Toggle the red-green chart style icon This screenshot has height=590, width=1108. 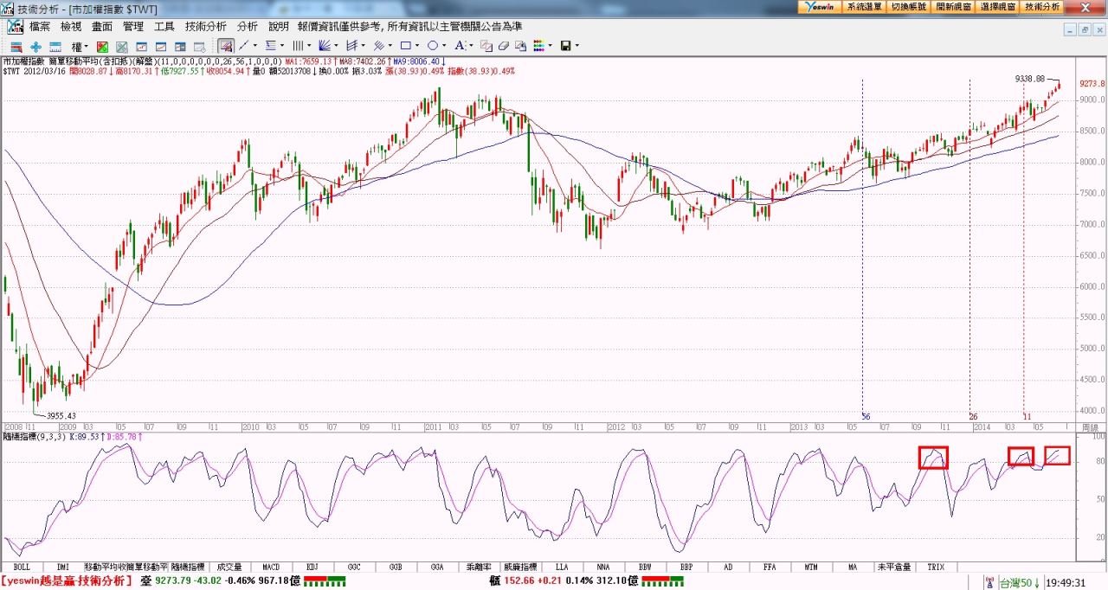point(102,46)
